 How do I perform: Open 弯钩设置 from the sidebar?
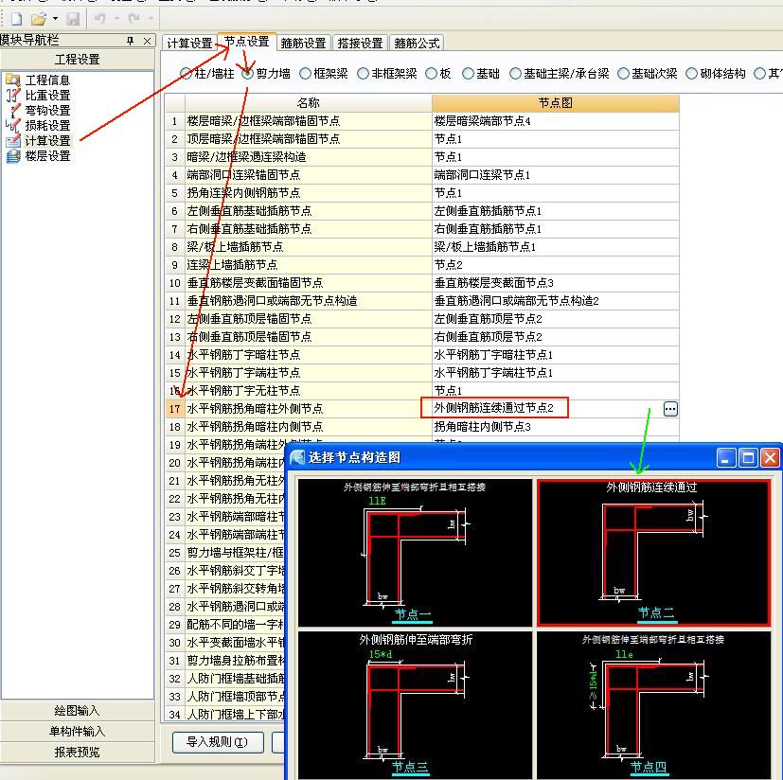tap(46, 111)
